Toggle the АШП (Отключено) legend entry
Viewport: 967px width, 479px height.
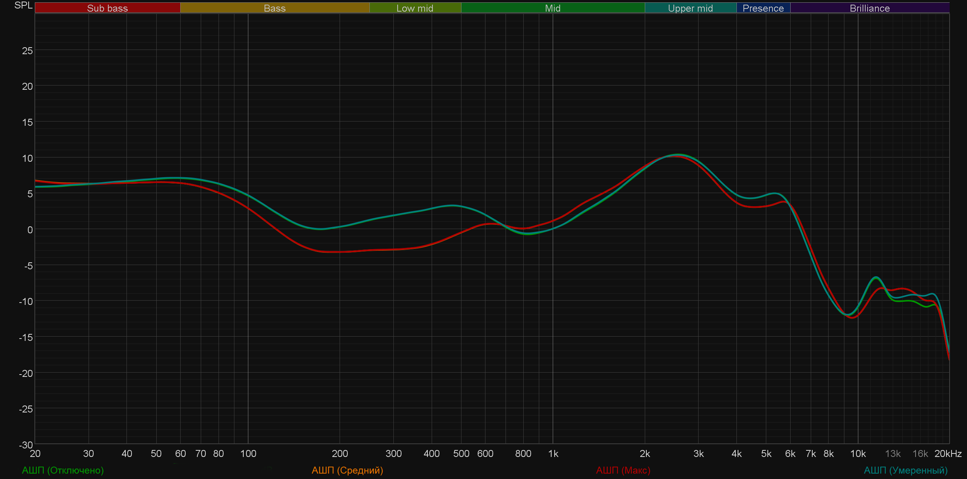(63, 470)
